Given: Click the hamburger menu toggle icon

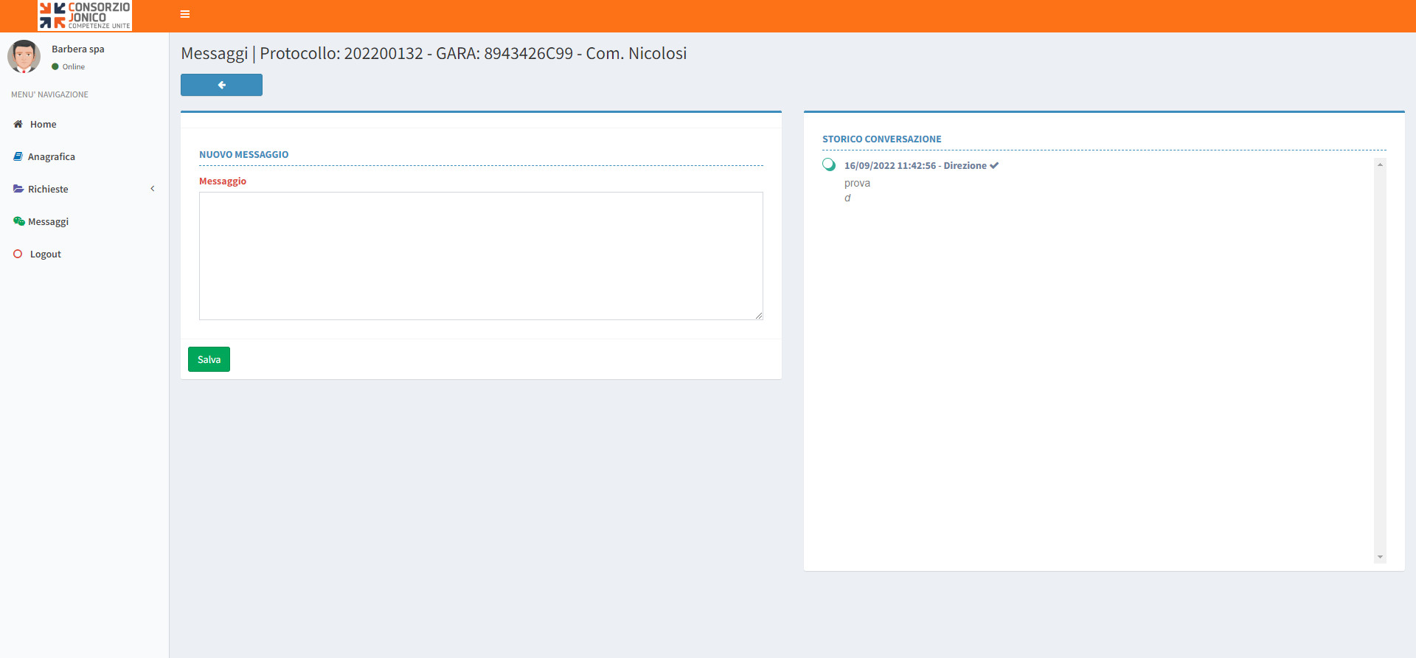Looking at the screenshot, I should click(185, 14).
